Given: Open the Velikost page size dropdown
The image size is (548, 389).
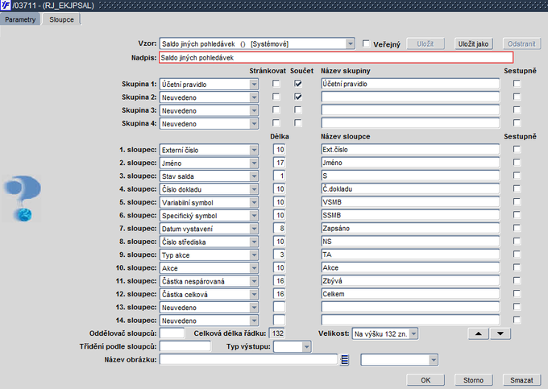Looking at the screenshot, I should [x=413, y=333].
